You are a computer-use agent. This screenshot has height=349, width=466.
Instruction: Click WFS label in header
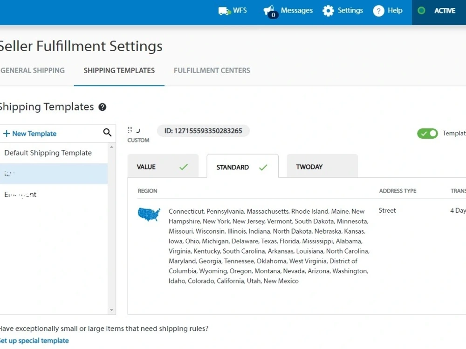pyautogui.click(x=240, y=10)
